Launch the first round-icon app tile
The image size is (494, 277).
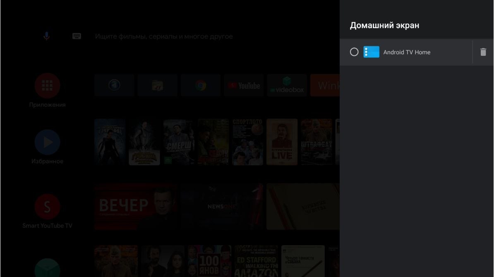click(114, 85)
